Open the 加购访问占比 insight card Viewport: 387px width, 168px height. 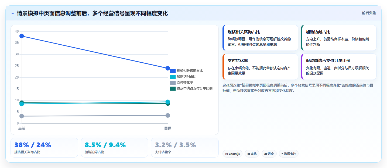[338, 38]
